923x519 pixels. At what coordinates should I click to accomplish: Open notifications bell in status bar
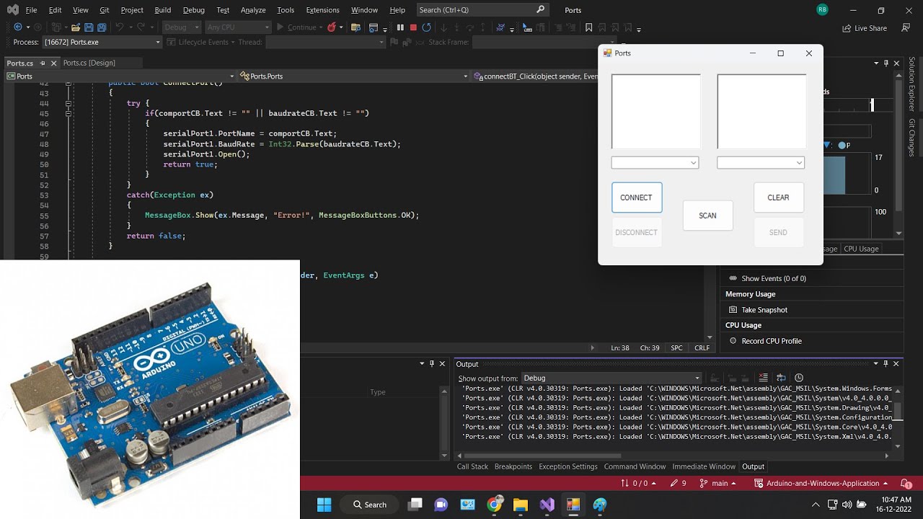coord(906,483)
